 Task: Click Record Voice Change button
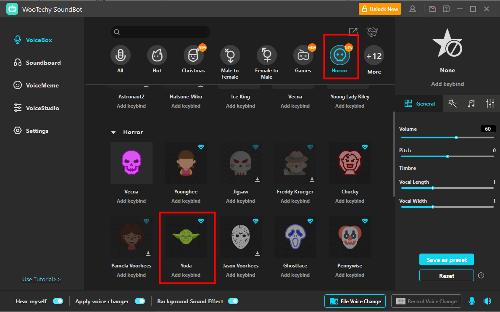426,301
